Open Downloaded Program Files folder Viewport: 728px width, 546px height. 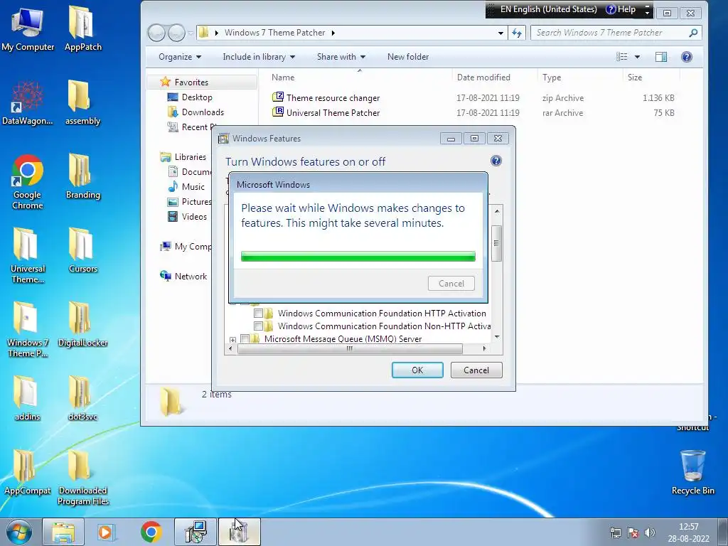click(x=82, y=477)
